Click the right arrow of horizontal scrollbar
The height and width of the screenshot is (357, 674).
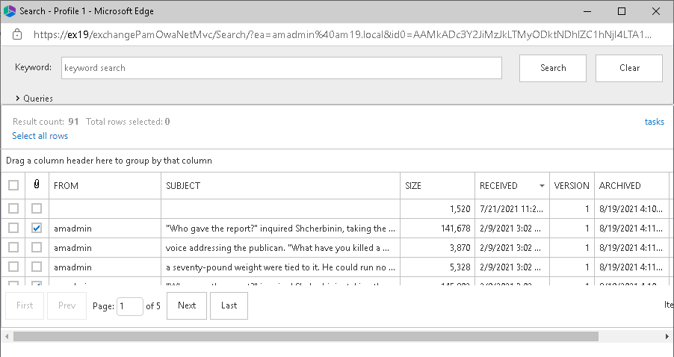click(667, 337)
